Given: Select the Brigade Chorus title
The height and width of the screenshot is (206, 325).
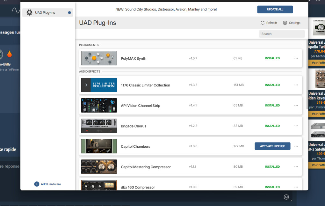Looking at the screenshot, I should (x=134, y=126).
